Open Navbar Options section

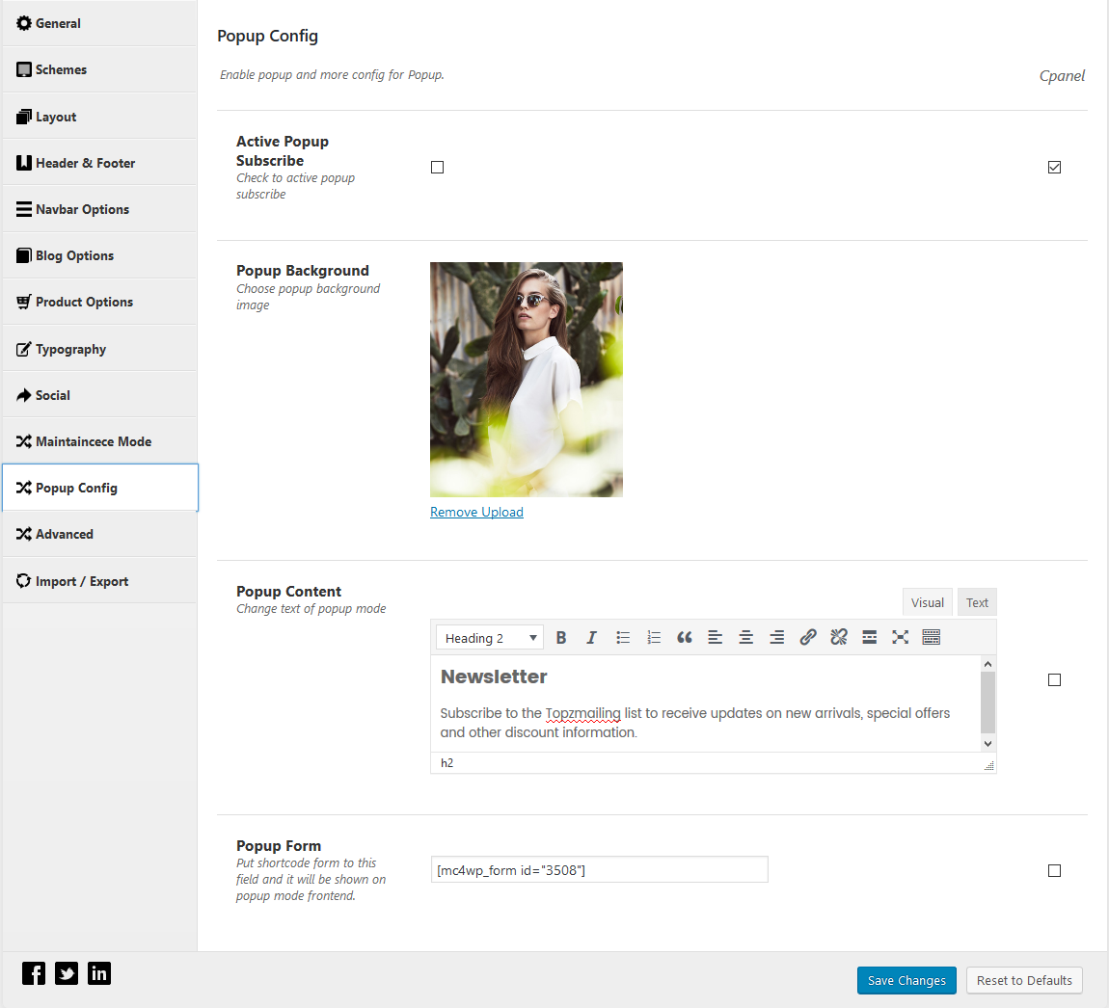point(99,209)
